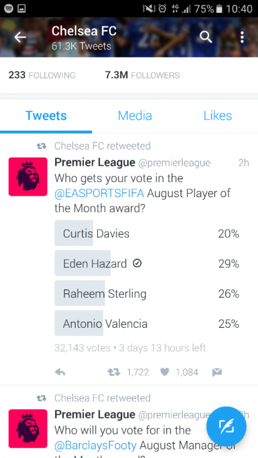Select the Tweets tab
The height and width of the screenshot is (458, 258).
pyautogui.click(x=46, y=115)
